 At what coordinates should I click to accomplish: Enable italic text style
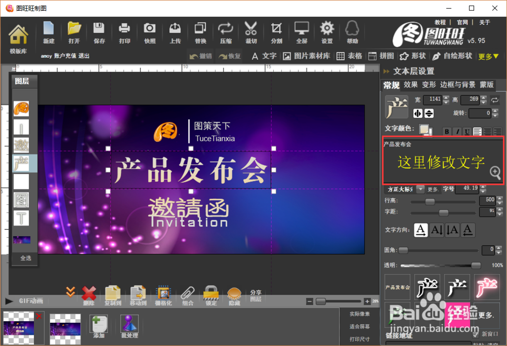click(457, 131)
